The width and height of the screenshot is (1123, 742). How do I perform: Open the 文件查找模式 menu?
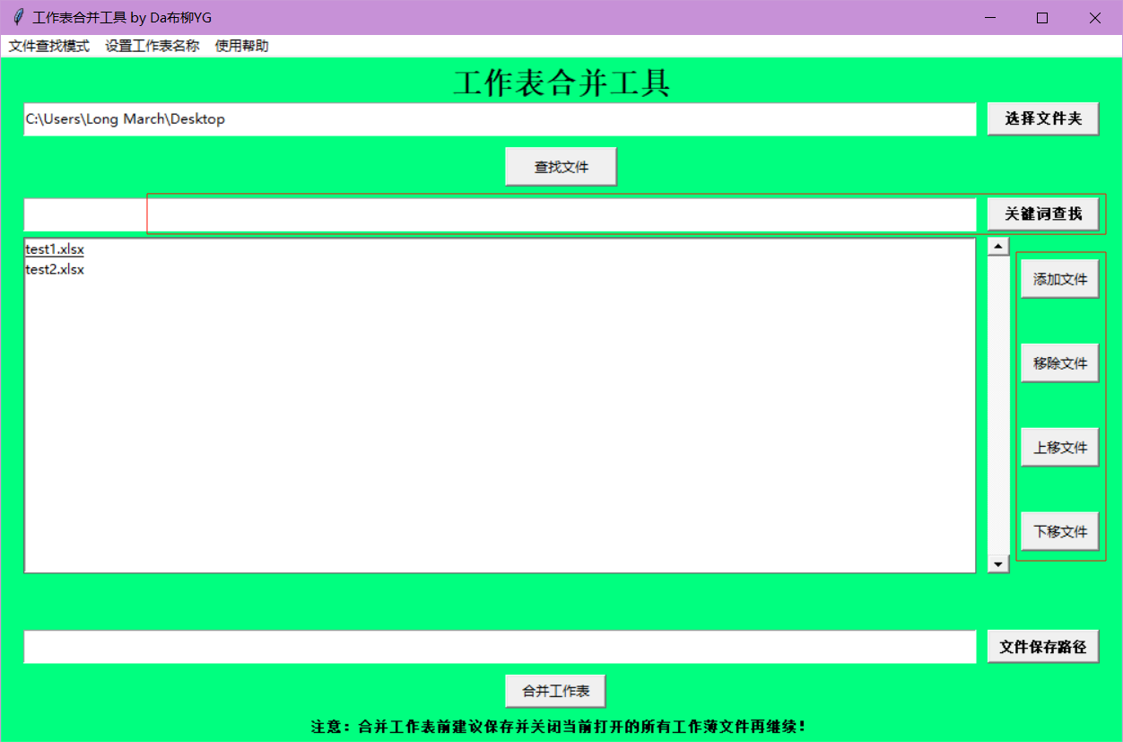pos(49,46)
